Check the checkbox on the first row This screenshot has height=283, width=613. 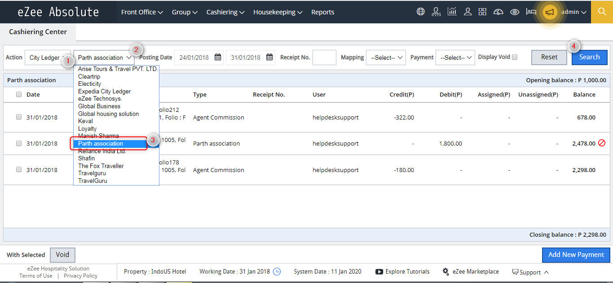(x=18, y=117)
